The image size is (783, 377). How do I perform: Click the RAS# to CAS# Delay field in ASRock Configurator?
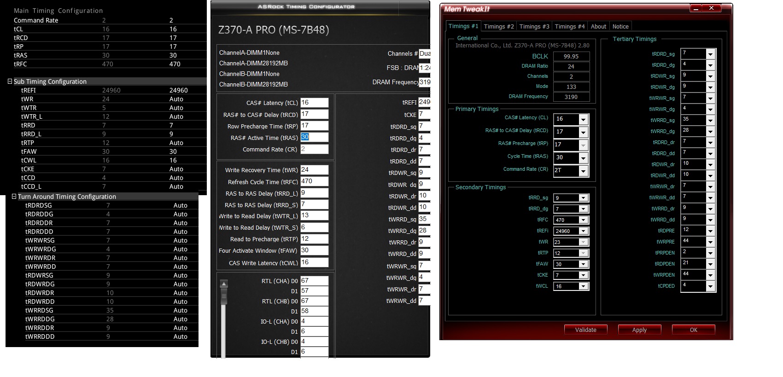click(x=314, y=114)
